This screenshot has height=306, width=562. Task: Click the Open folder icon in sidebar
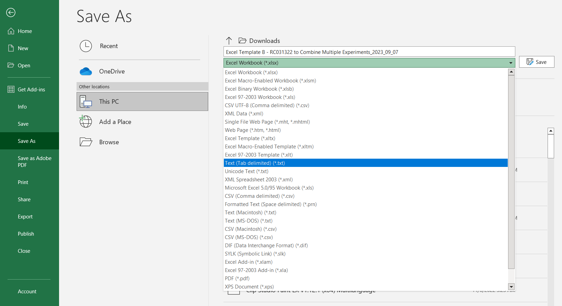click(x=11, y=65)
